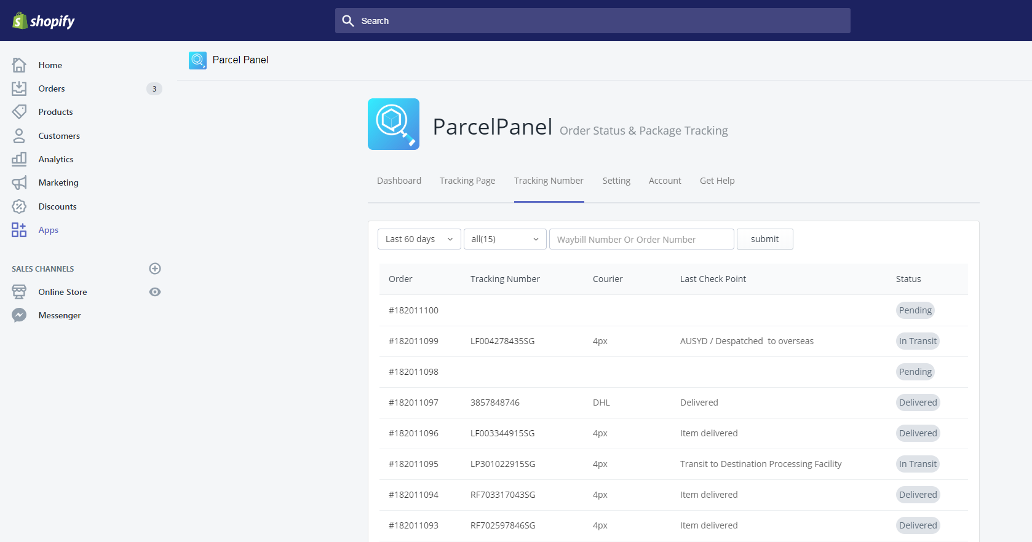Viewport: 1032px width, 542px height.
Task: Go to Home in sidebar
Action: (50, 65)
